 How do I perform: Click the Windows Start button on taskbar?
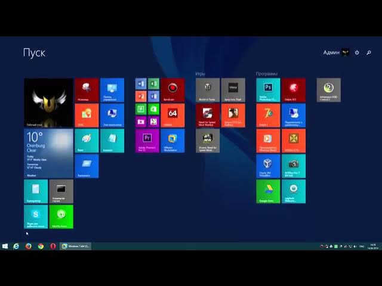pos(5,246)
